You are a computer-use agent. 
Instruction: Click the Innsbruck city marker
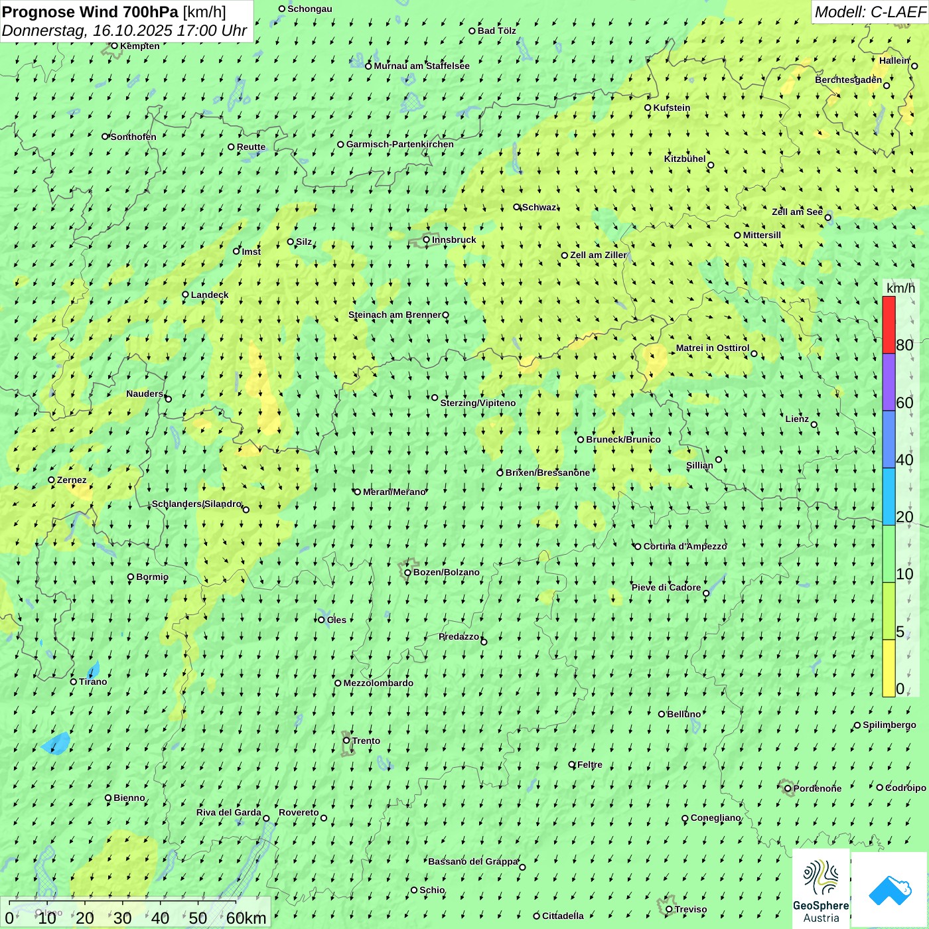click(x=427, y=240)
